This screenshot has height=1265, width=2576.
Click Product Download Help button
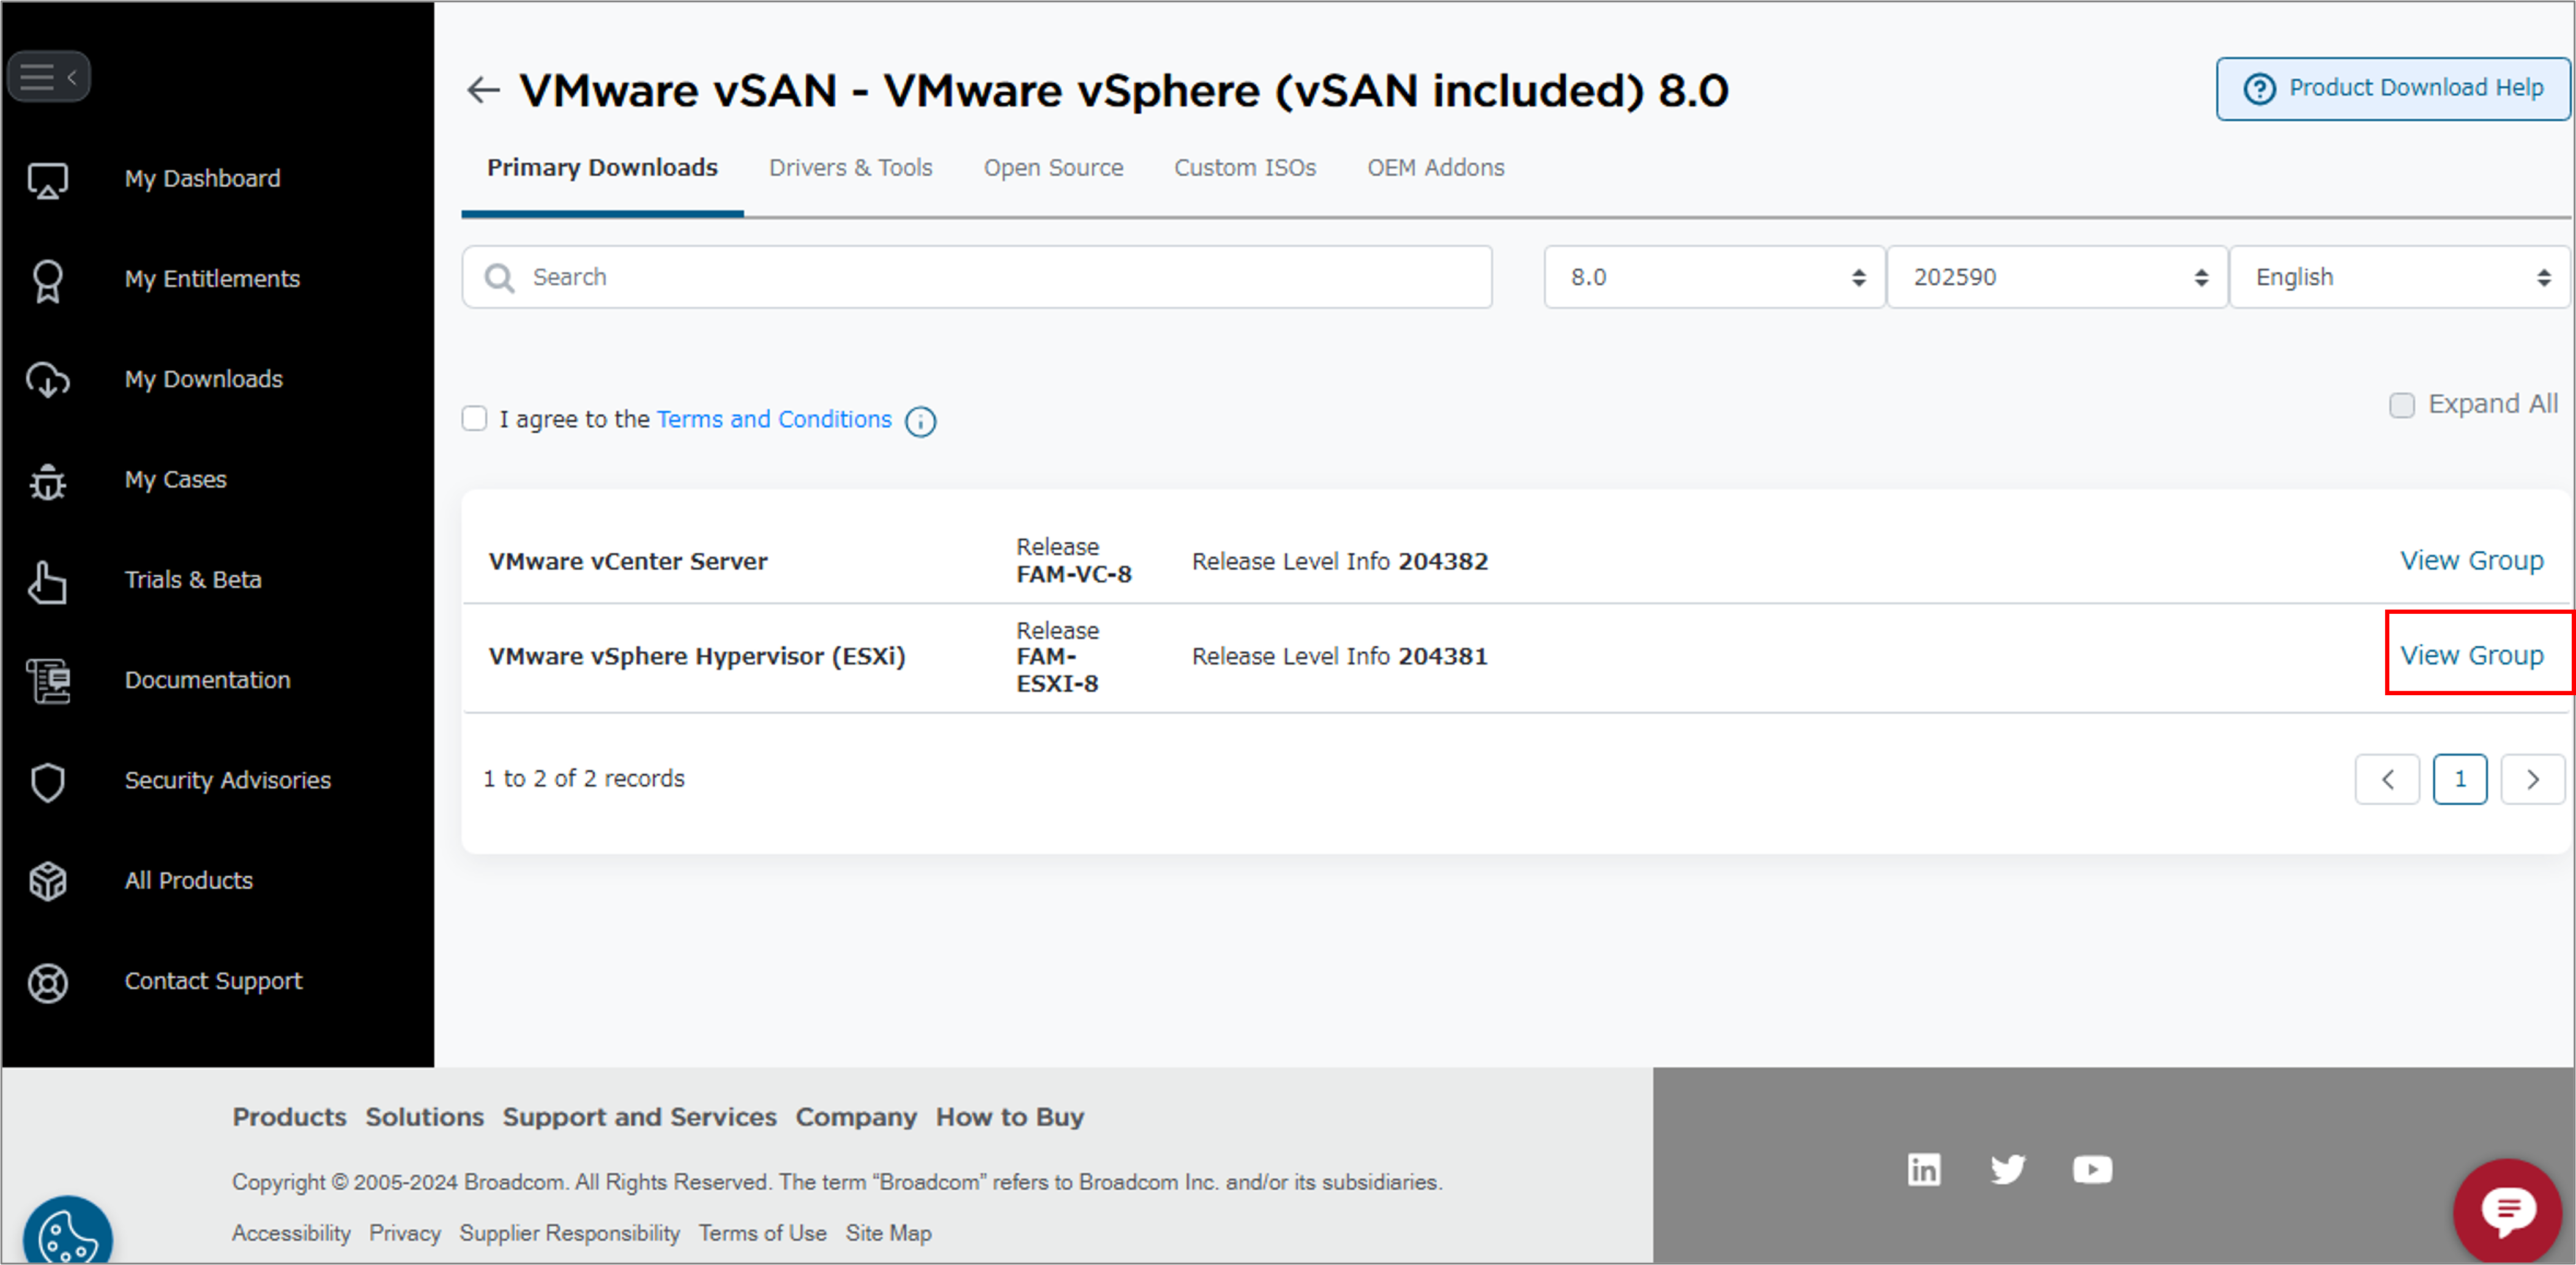[x=2393, y=89]
